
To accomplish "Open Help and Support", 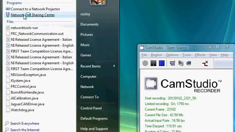I will tap(94, 129).
